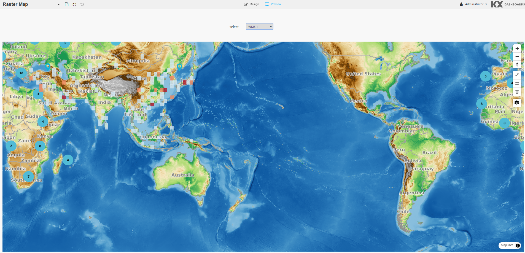Toggle the MapLibre attribution info icon
The image size is (525, 253).
pyautogui.click(x=518, y=245)
